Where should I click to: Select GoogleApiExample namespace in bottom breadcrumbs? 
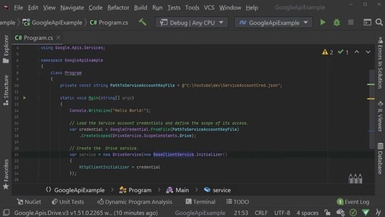pyautogui.click(x=75, y=190)
